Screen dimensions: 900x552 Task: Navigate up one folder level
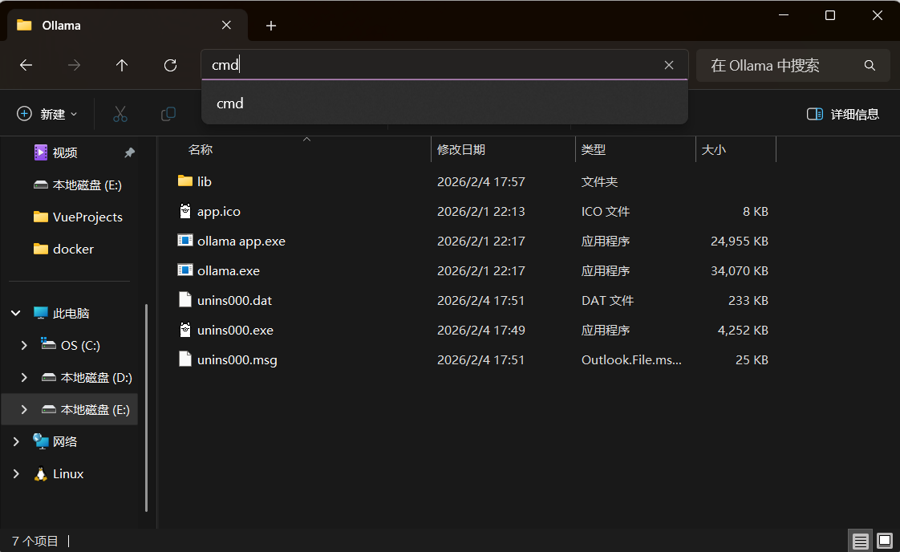122,66
